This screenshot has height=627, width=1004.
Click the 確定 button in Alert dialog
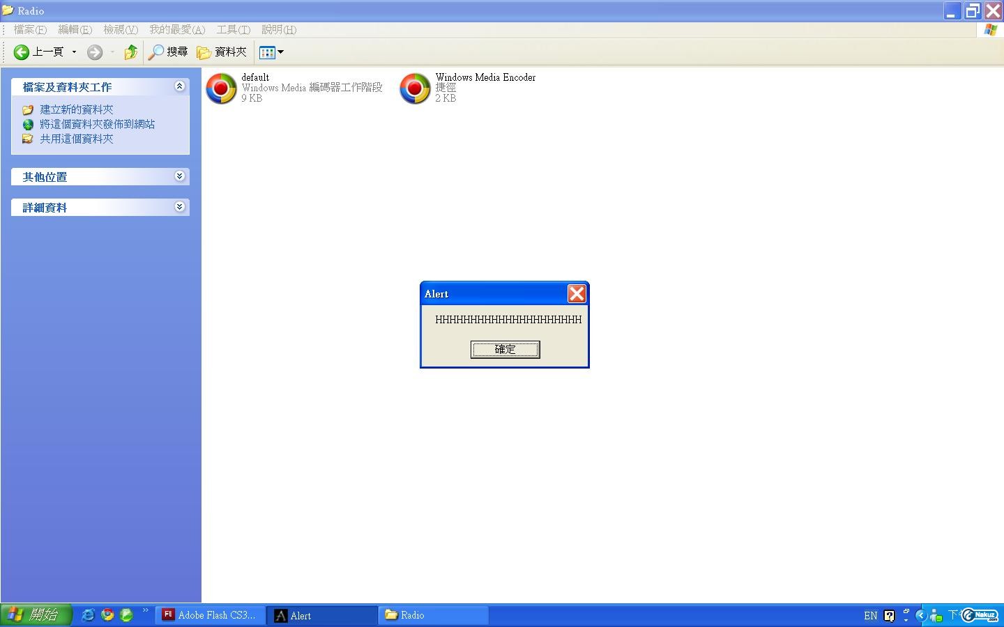coord(505,349)
